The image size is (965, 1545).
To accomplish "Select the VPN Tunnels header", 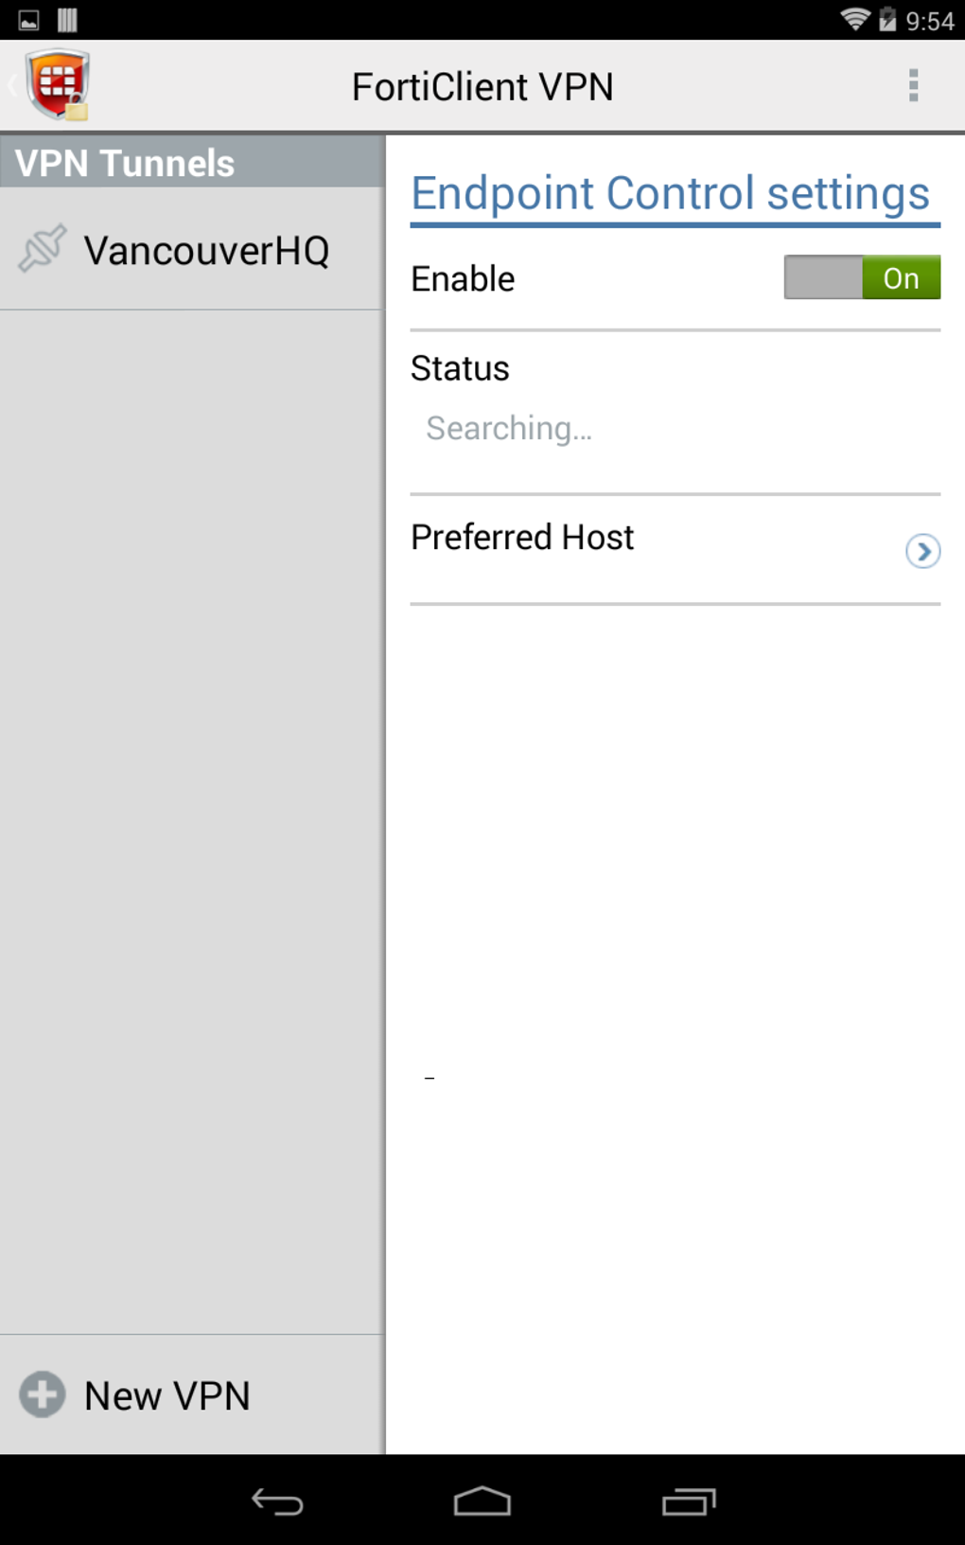I will click(126, 162).
